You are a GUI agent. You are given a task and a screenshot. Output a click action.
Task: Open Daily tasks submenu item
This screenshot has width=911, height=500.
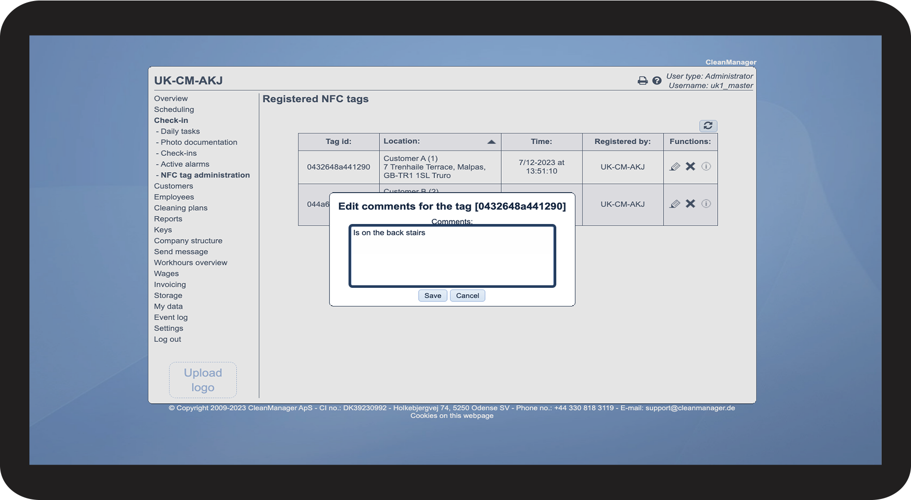point(180,131)
